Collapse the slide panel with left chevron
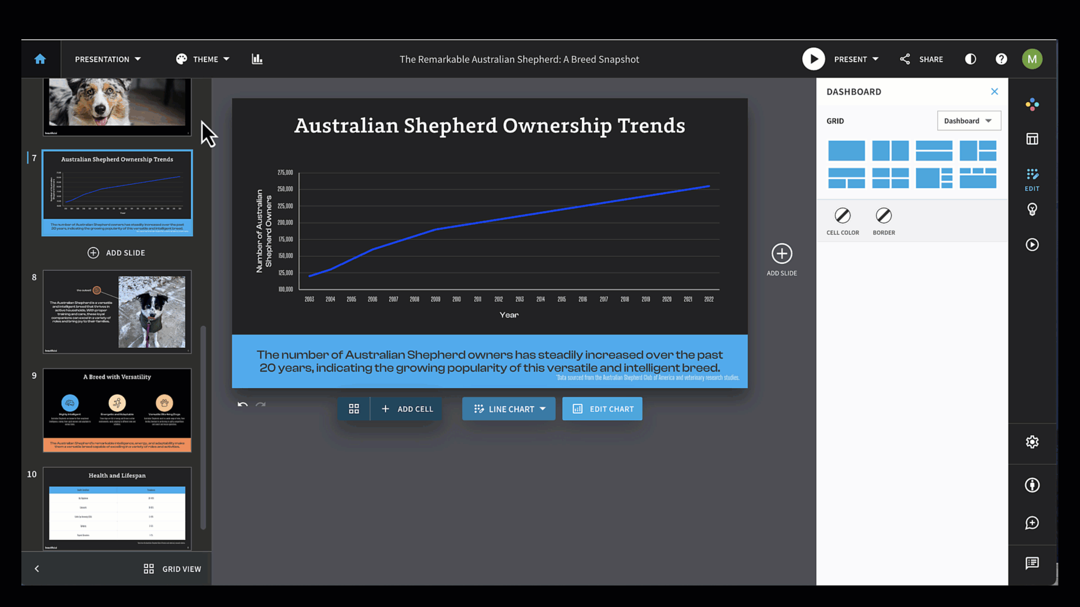The width and height of the screenshot is (1080, 607). (x=37, y=569)
